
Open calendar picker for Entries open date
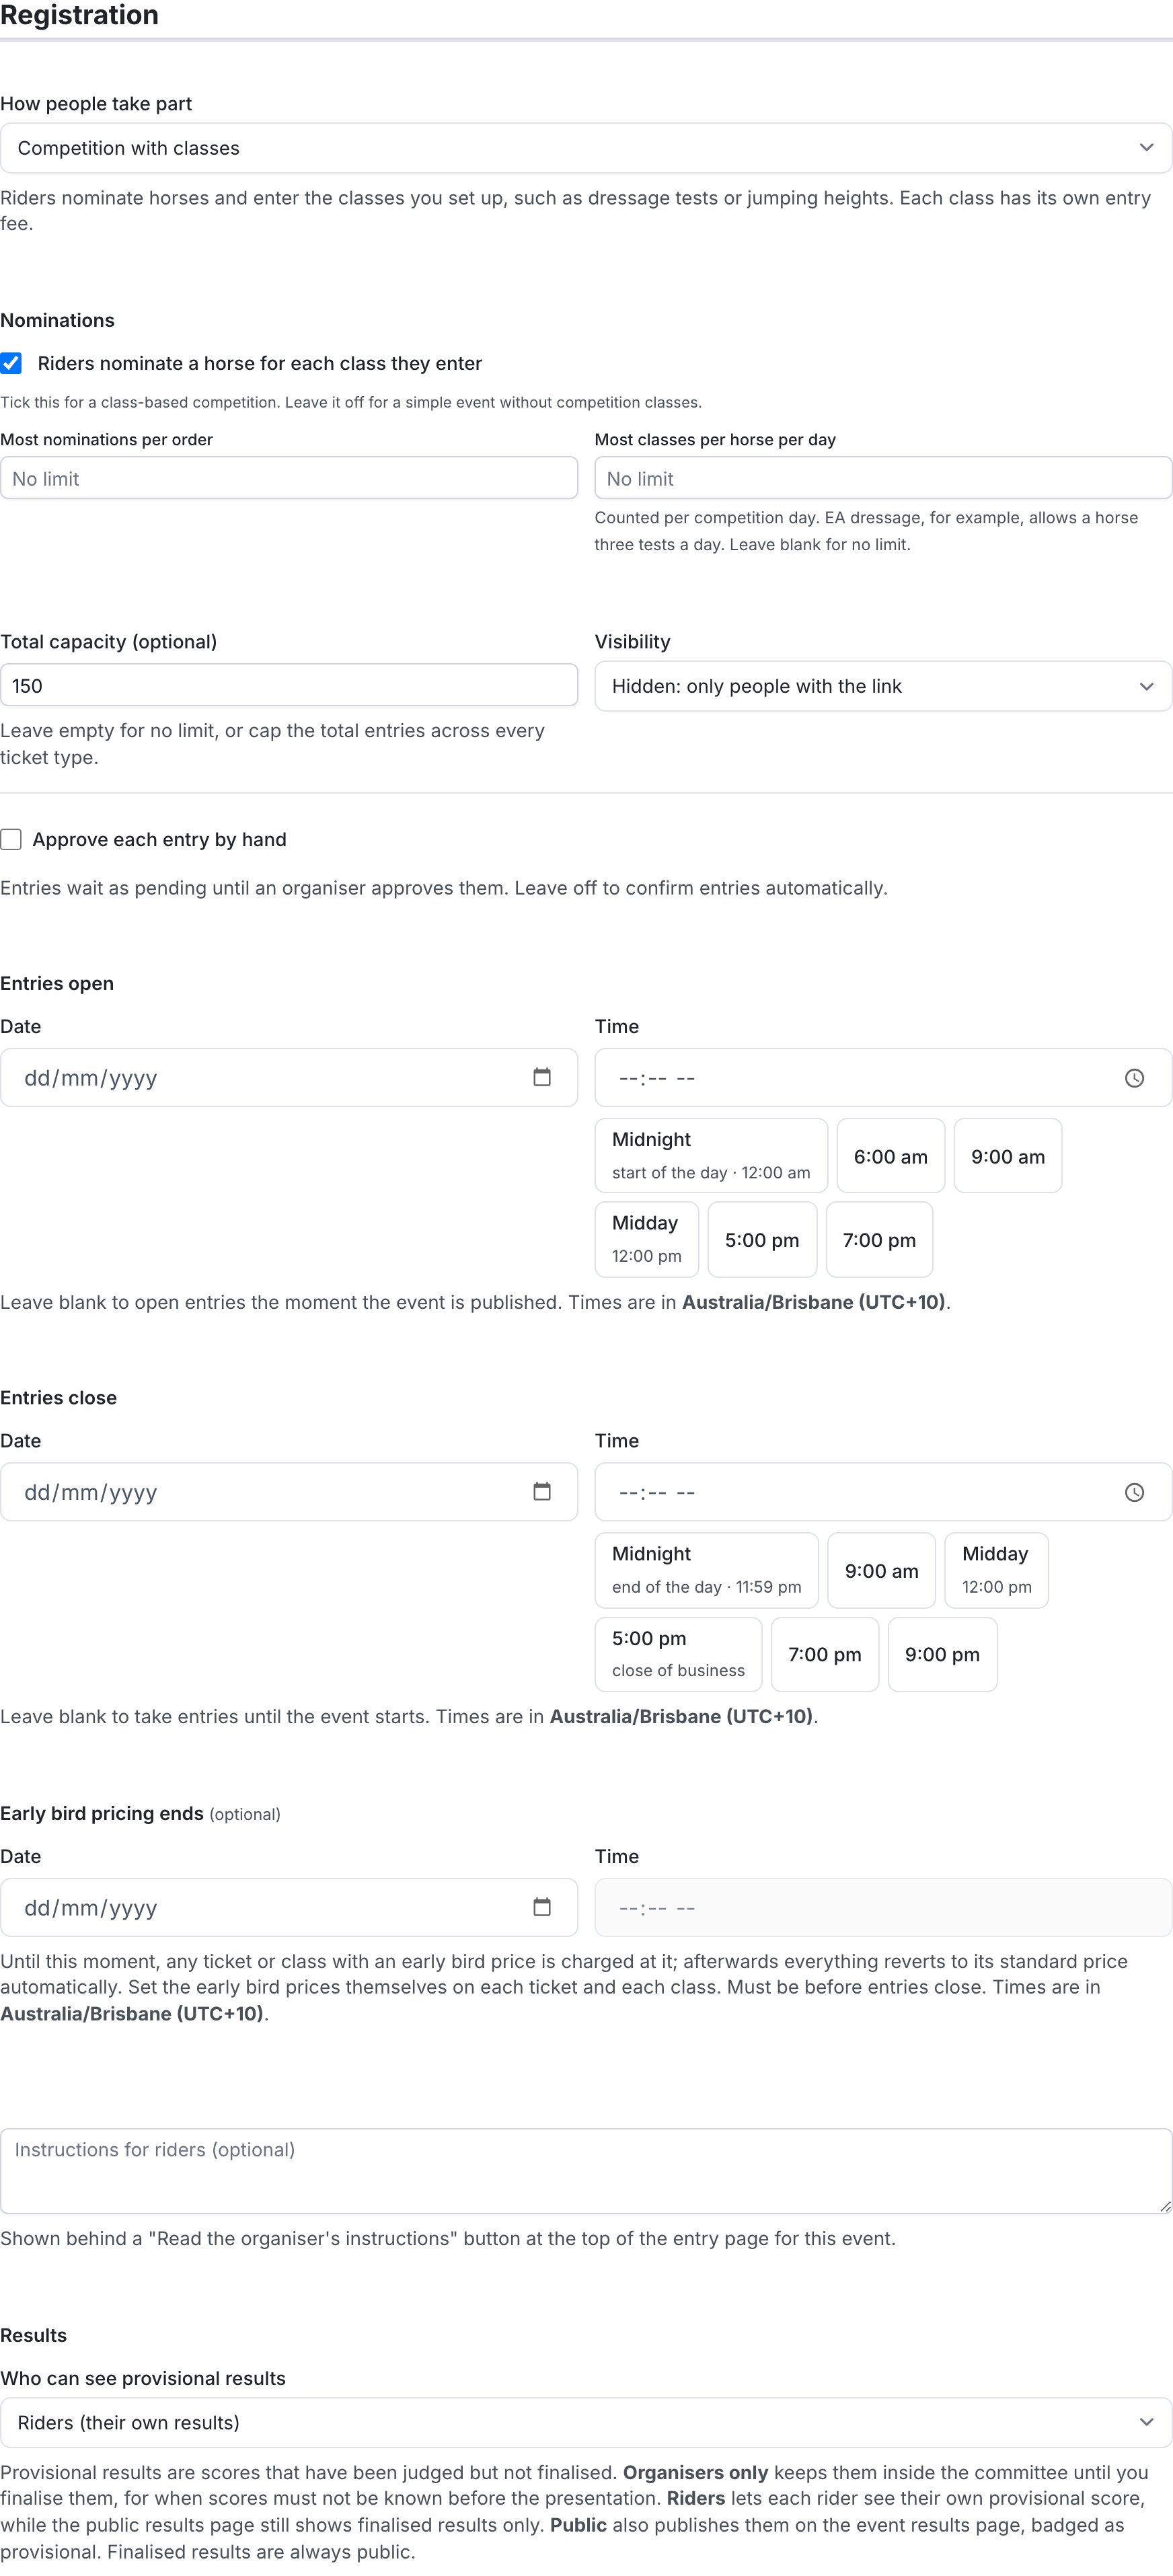[542, 1077]
